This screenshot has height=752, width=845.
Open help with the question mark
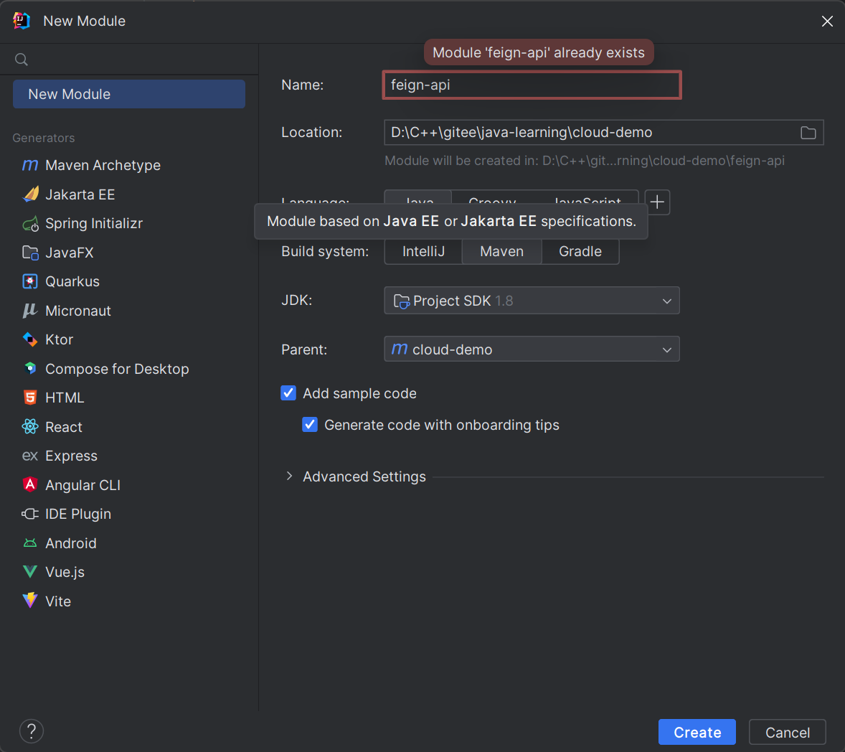click(32, 731)
